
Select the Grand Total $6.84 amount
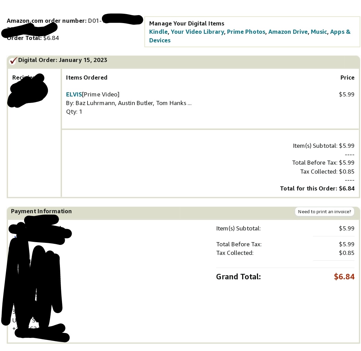344,277
